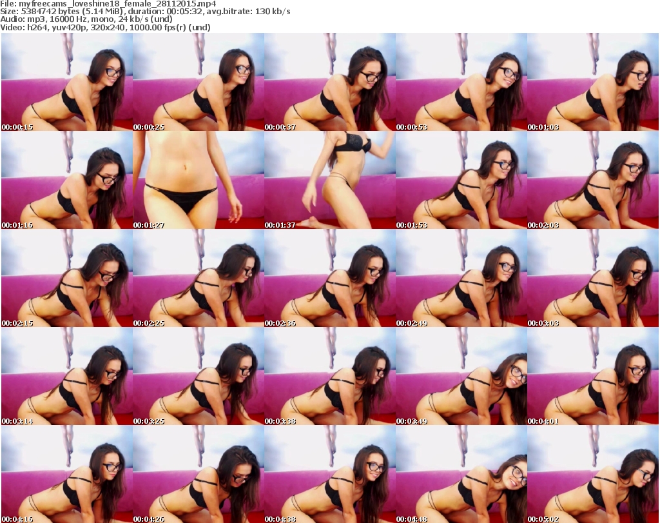Select the thumbnail stamped 00:03:25
Image resolution: width=660 pixels, height=523 pixels.
[199, 377]
